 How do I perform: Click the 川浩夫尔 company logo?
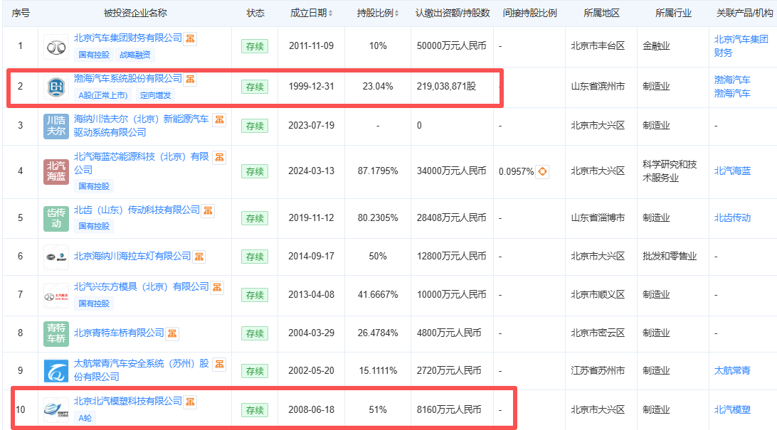[x=56, y=126]
